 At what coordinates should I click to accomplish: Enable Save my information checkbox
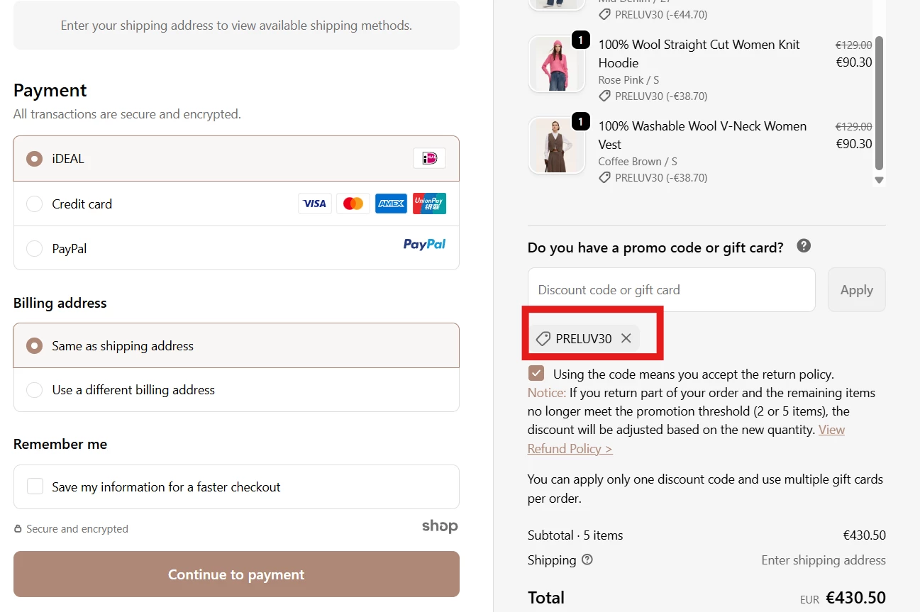coord(35,486)
